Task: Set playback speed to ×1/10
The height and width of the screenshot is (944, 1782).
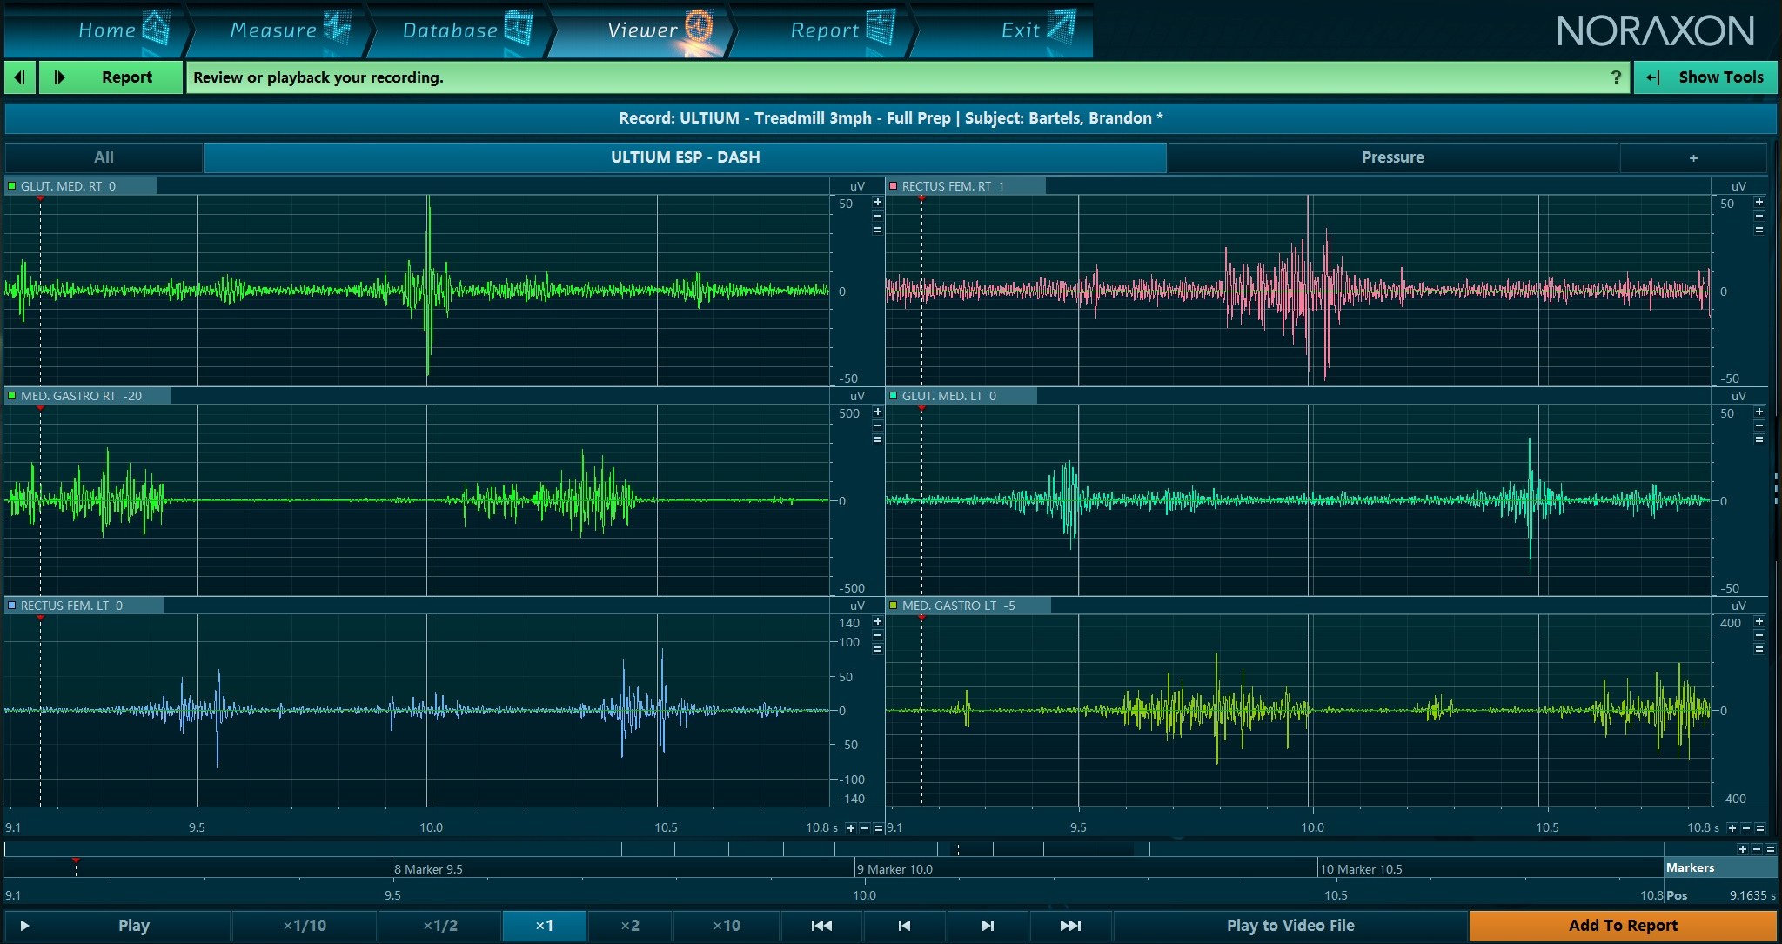Action: tap(305, 926)
